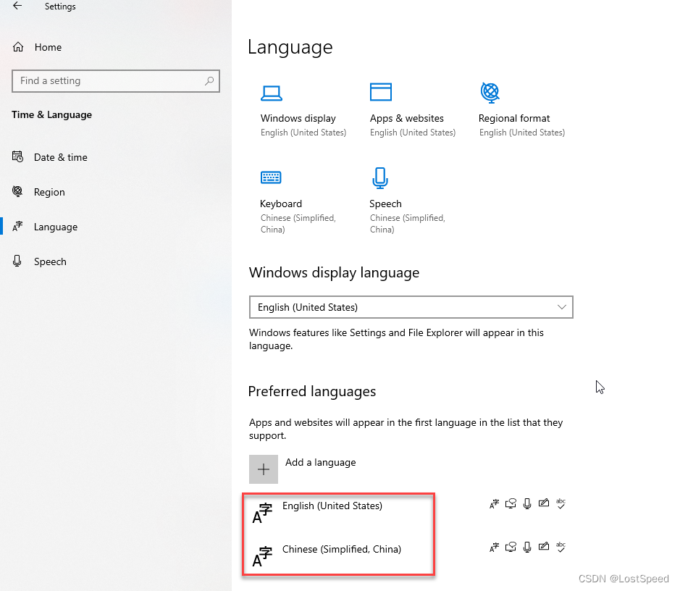Click the Windows display monitor icon
The image size is (680, 591).
272,93
